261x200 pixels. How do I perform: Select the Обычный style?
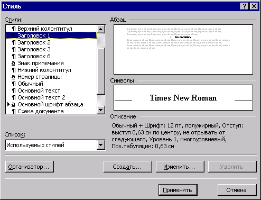(x=51, y=84)
